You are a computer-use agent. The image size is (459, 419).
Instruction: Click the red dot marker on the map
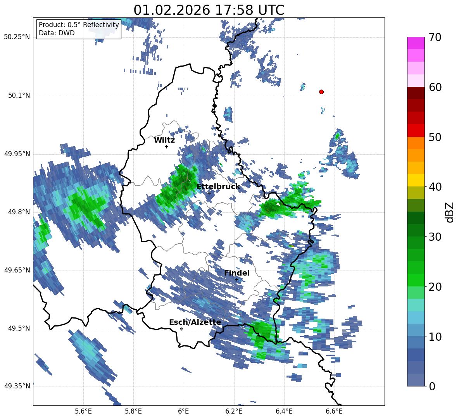(321, 92)
